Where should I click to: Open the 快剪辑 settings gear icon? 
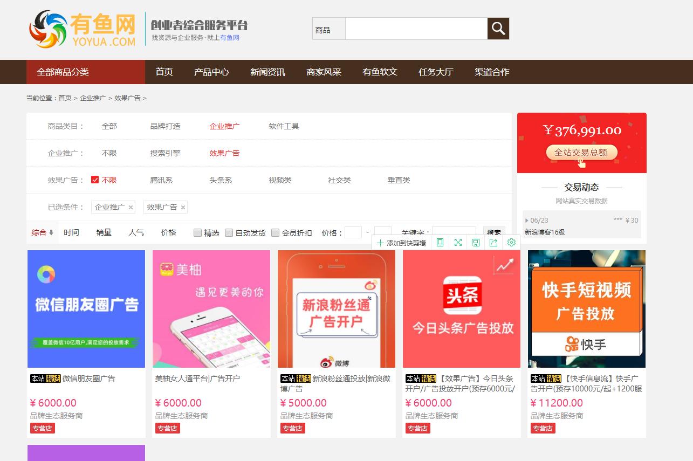pos(511,242)
